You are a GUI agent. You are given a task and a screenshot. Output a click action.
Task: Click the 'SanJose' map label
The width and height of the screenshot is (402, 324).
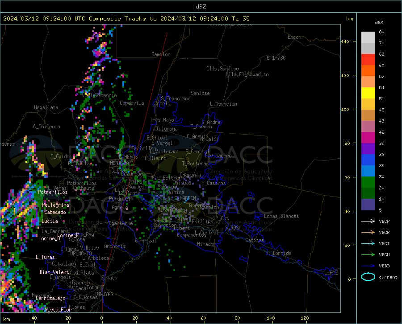click(200, 93)
